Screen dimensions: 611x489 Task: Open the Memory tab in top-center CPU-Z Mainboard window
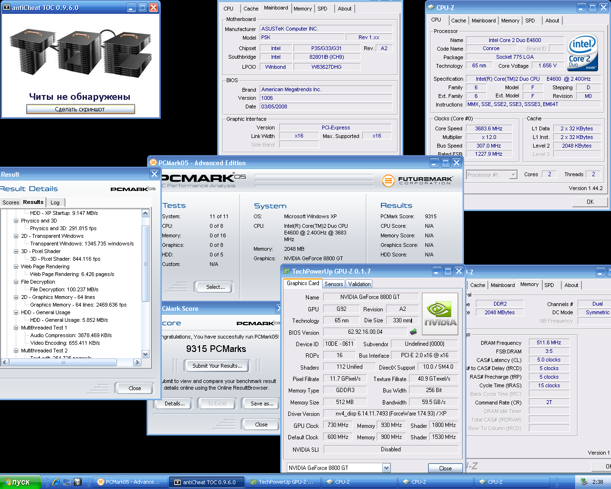coord(303,9)
